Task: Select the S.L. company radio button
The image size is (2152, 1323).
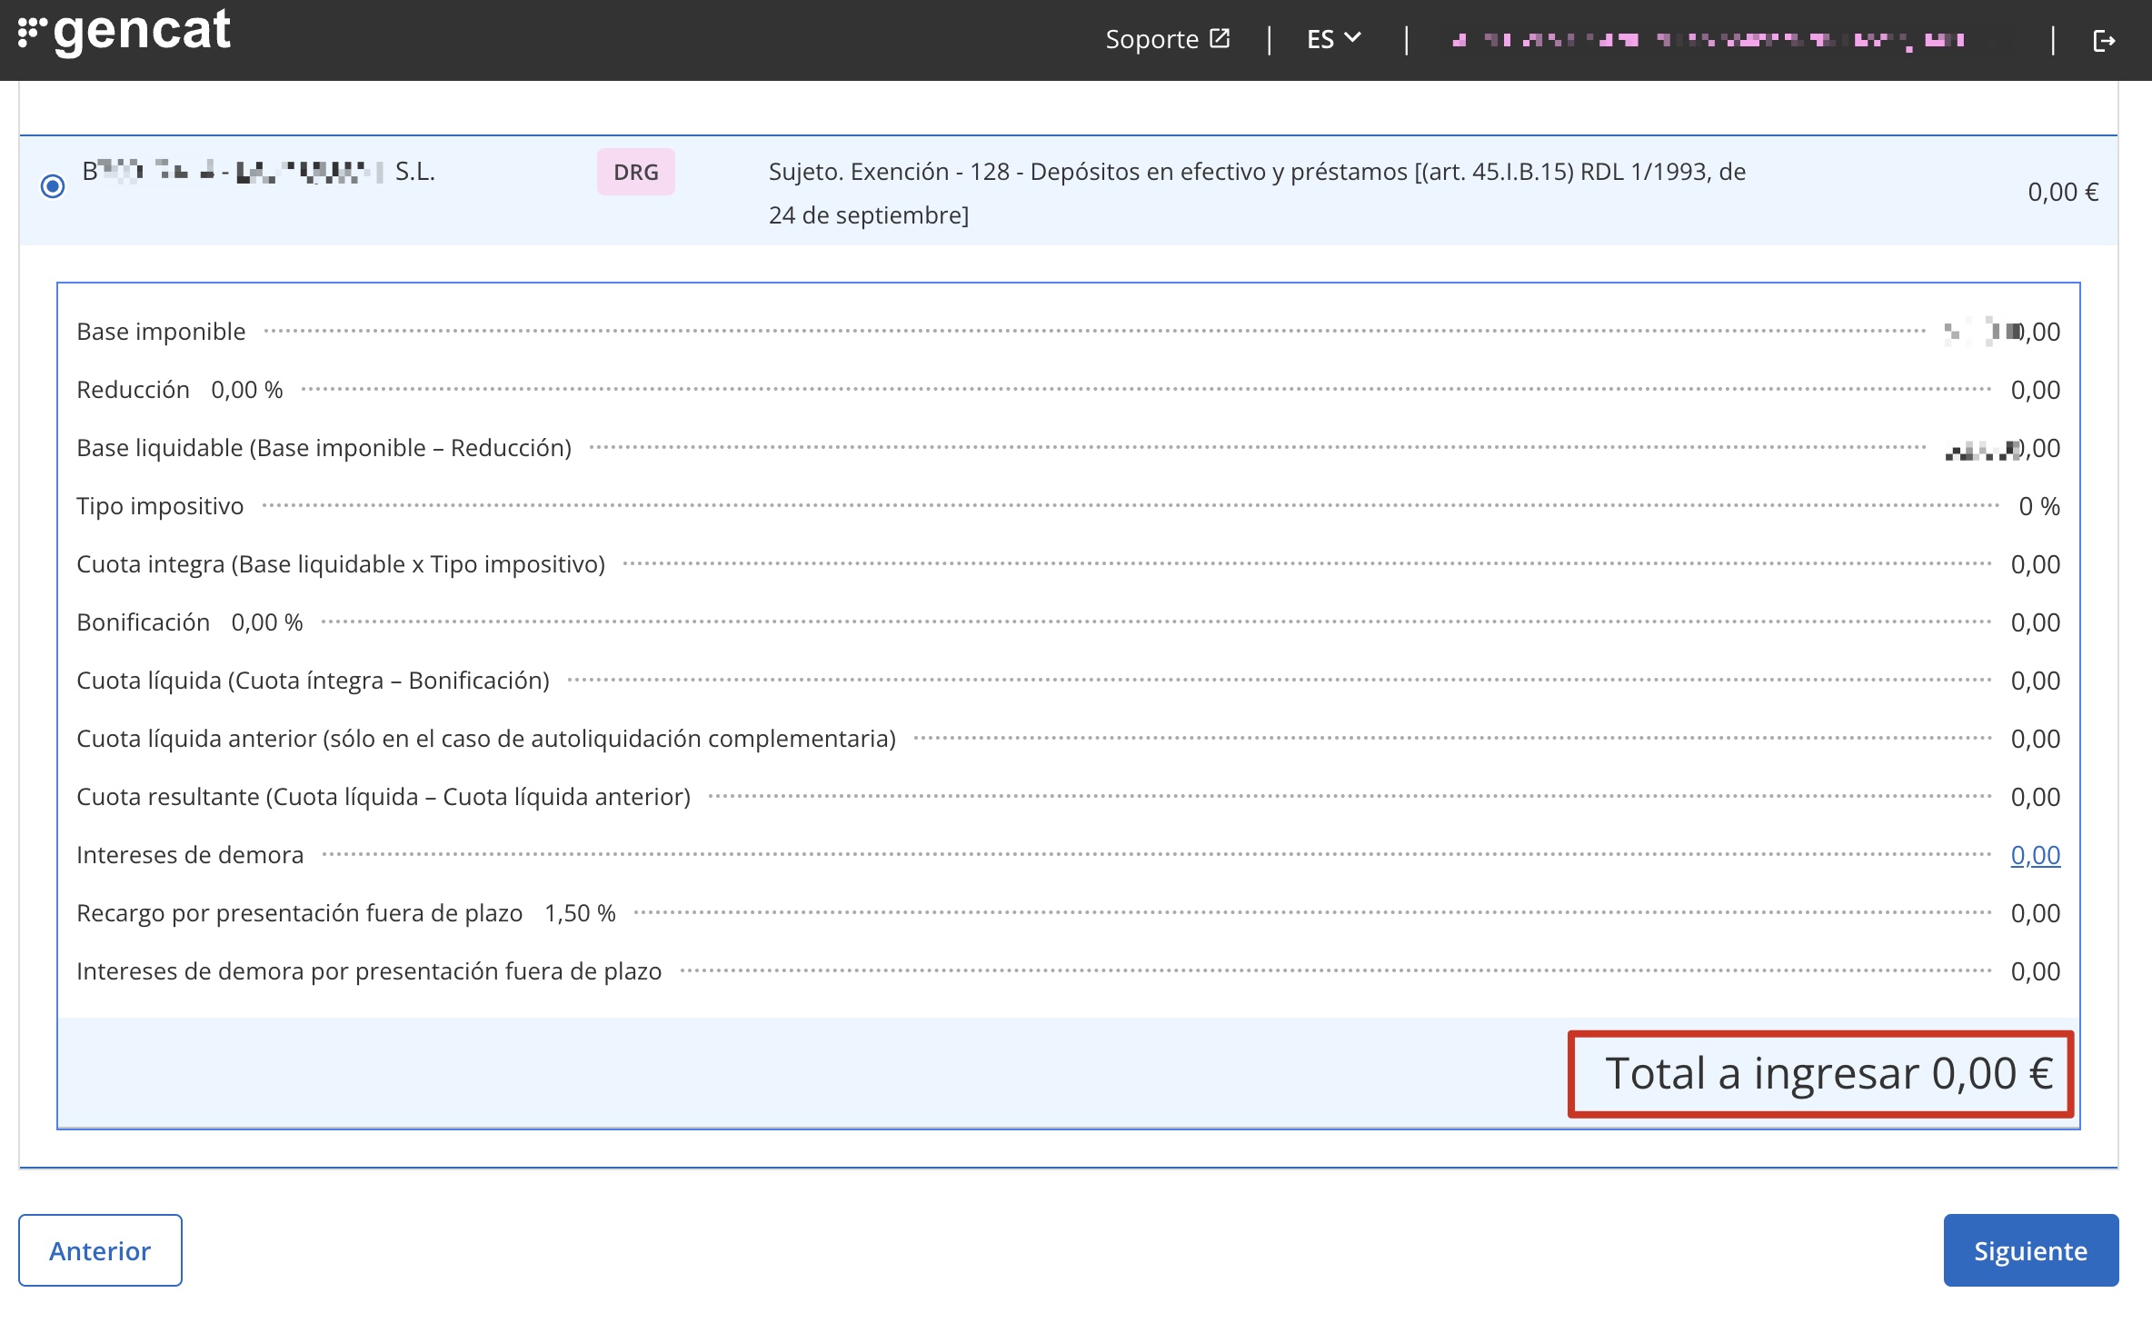Action: pos(53,186)
